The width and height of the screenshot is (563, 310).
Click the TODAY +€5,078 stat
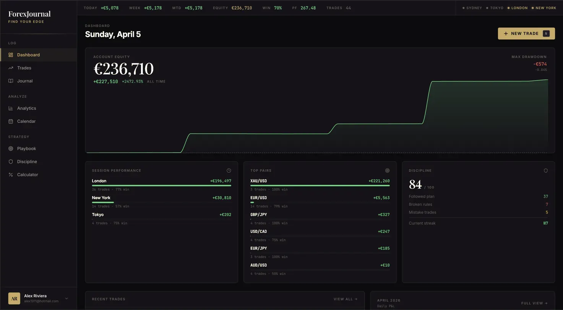click(101, 8)
